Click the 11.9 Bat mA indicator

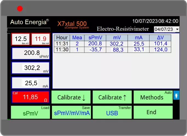[41, 39]
